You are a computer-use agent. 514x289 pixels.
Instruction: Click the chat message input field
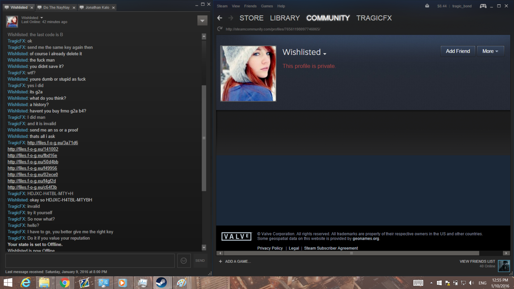pos(90,261)
